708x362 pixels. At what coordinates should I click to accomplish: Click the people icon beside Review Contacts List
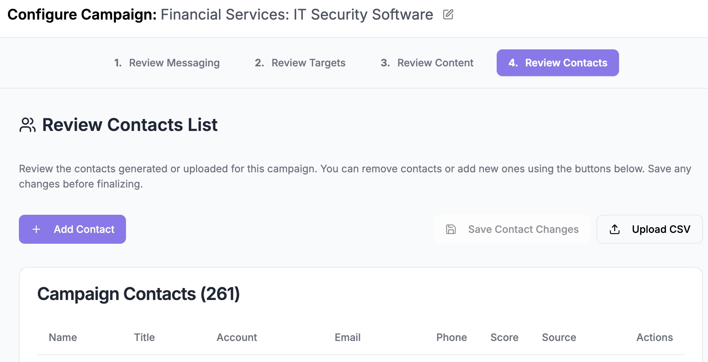tap(27, 125)
